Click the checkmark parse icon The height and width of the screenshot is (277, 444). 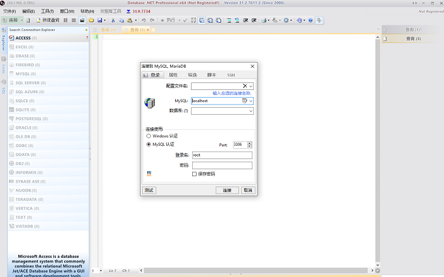185,20
